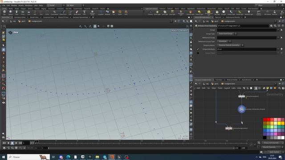Click the play forward button
285x160 pixels.
pyautogui.click(x=16, y=143)
